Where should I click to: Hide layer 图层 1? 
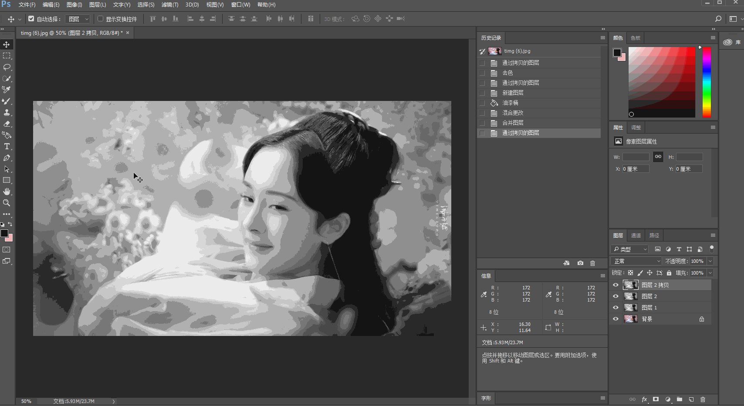[x=615, y=308]
